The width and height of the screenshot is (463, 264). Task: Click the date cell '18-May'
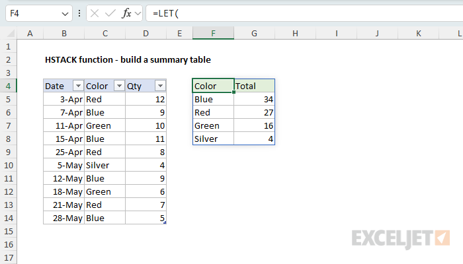(63, 192)
